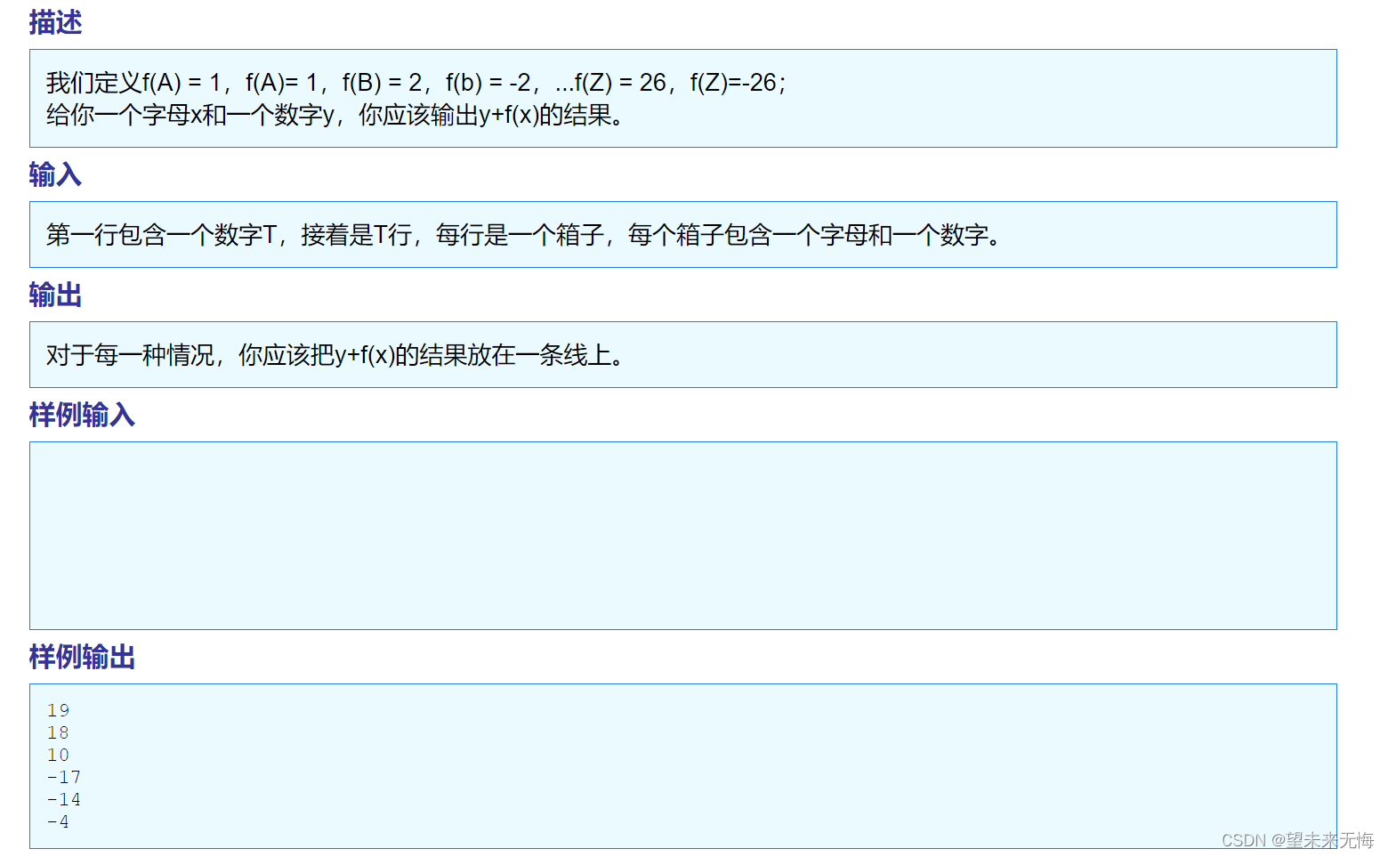Select the output line -4
Screen dimensions: 1388x857
(58, 821)
